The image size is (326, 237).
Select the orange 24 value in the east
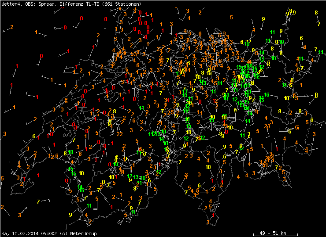point(267,126)
